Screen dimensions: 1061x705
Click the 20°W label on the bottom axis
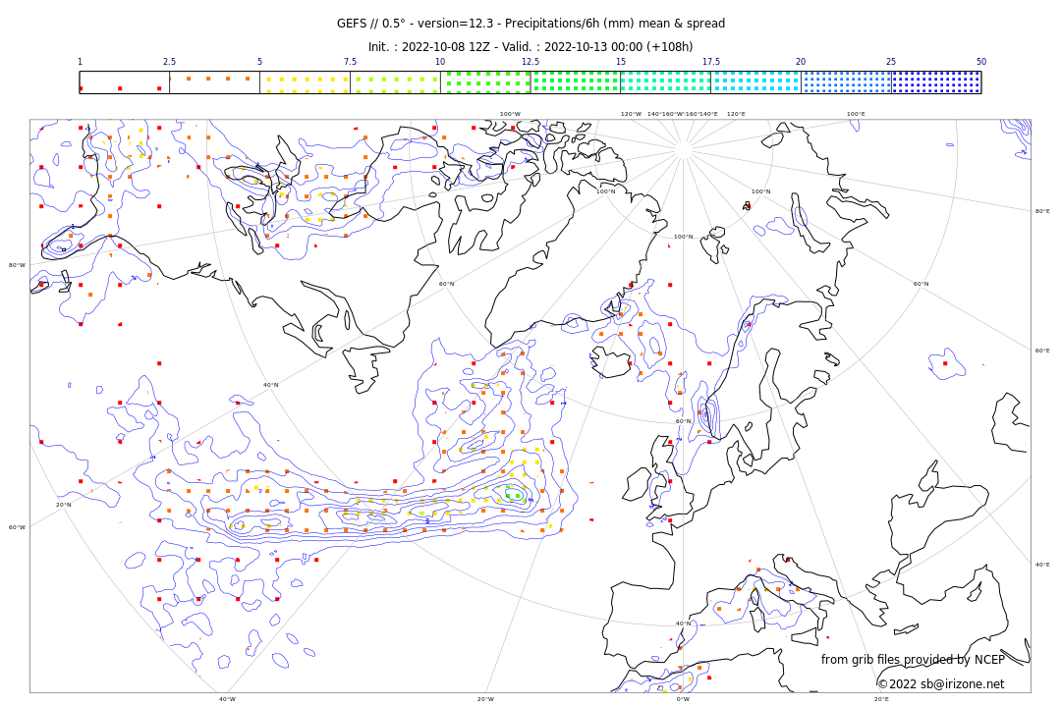pos(486,699)
